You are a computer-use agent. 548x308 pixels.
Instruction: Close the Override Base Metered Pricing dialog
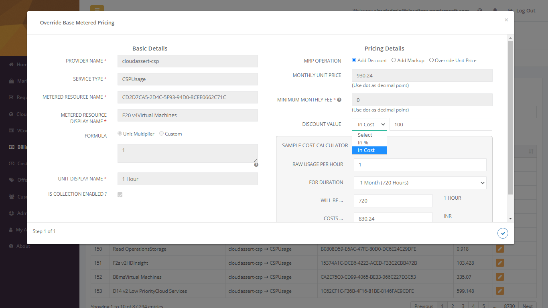506,20
